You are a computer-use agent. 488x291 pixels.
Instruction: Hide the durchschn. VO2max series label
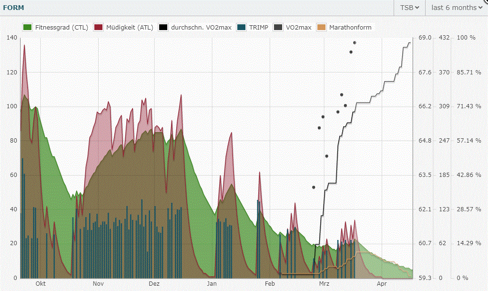pyautogui.click(x=201, y=27)
